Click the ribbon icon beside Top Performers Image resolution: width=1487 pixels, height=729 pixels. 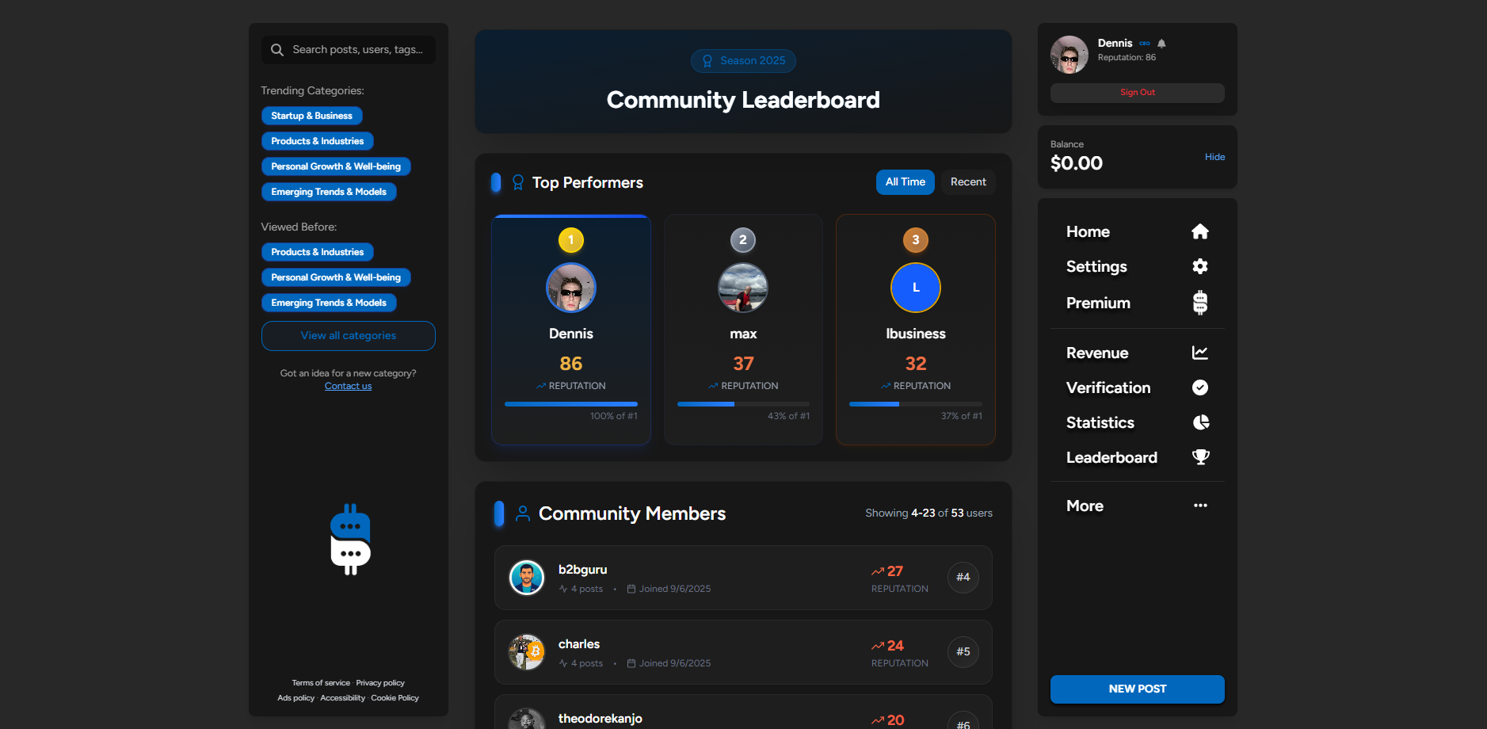[518, 182]
